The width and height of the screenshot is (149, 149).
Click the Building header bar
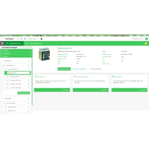[16, 50]
